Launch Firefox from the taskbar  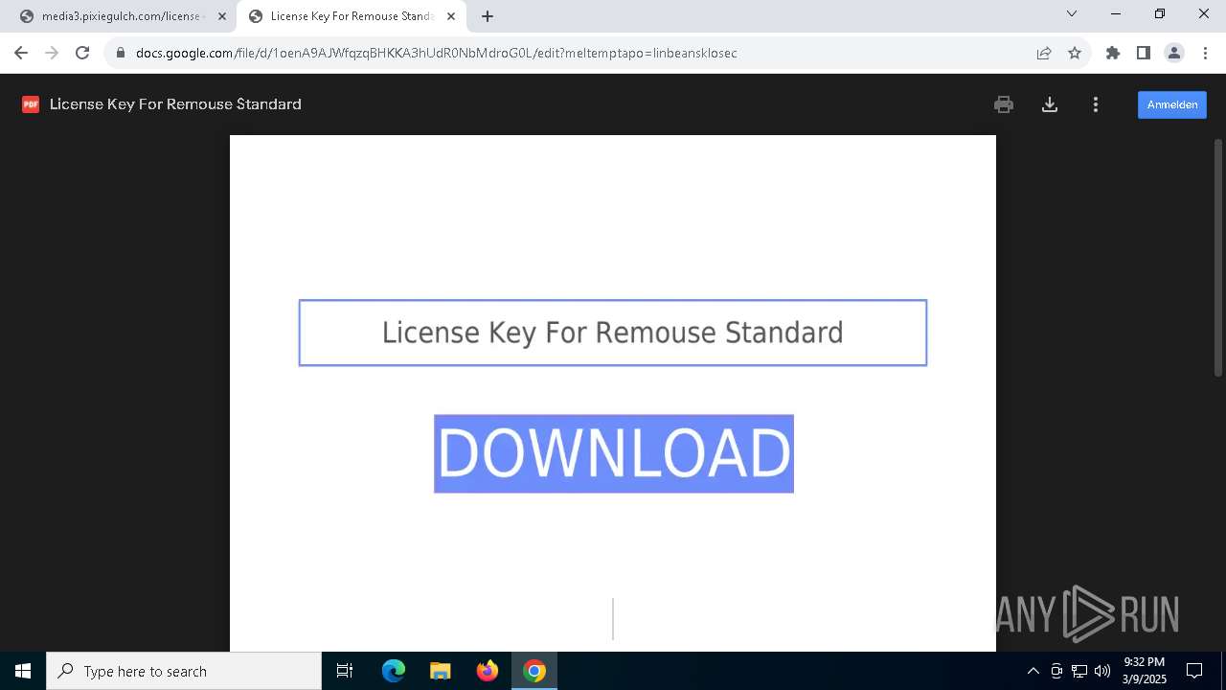[488, 671]
